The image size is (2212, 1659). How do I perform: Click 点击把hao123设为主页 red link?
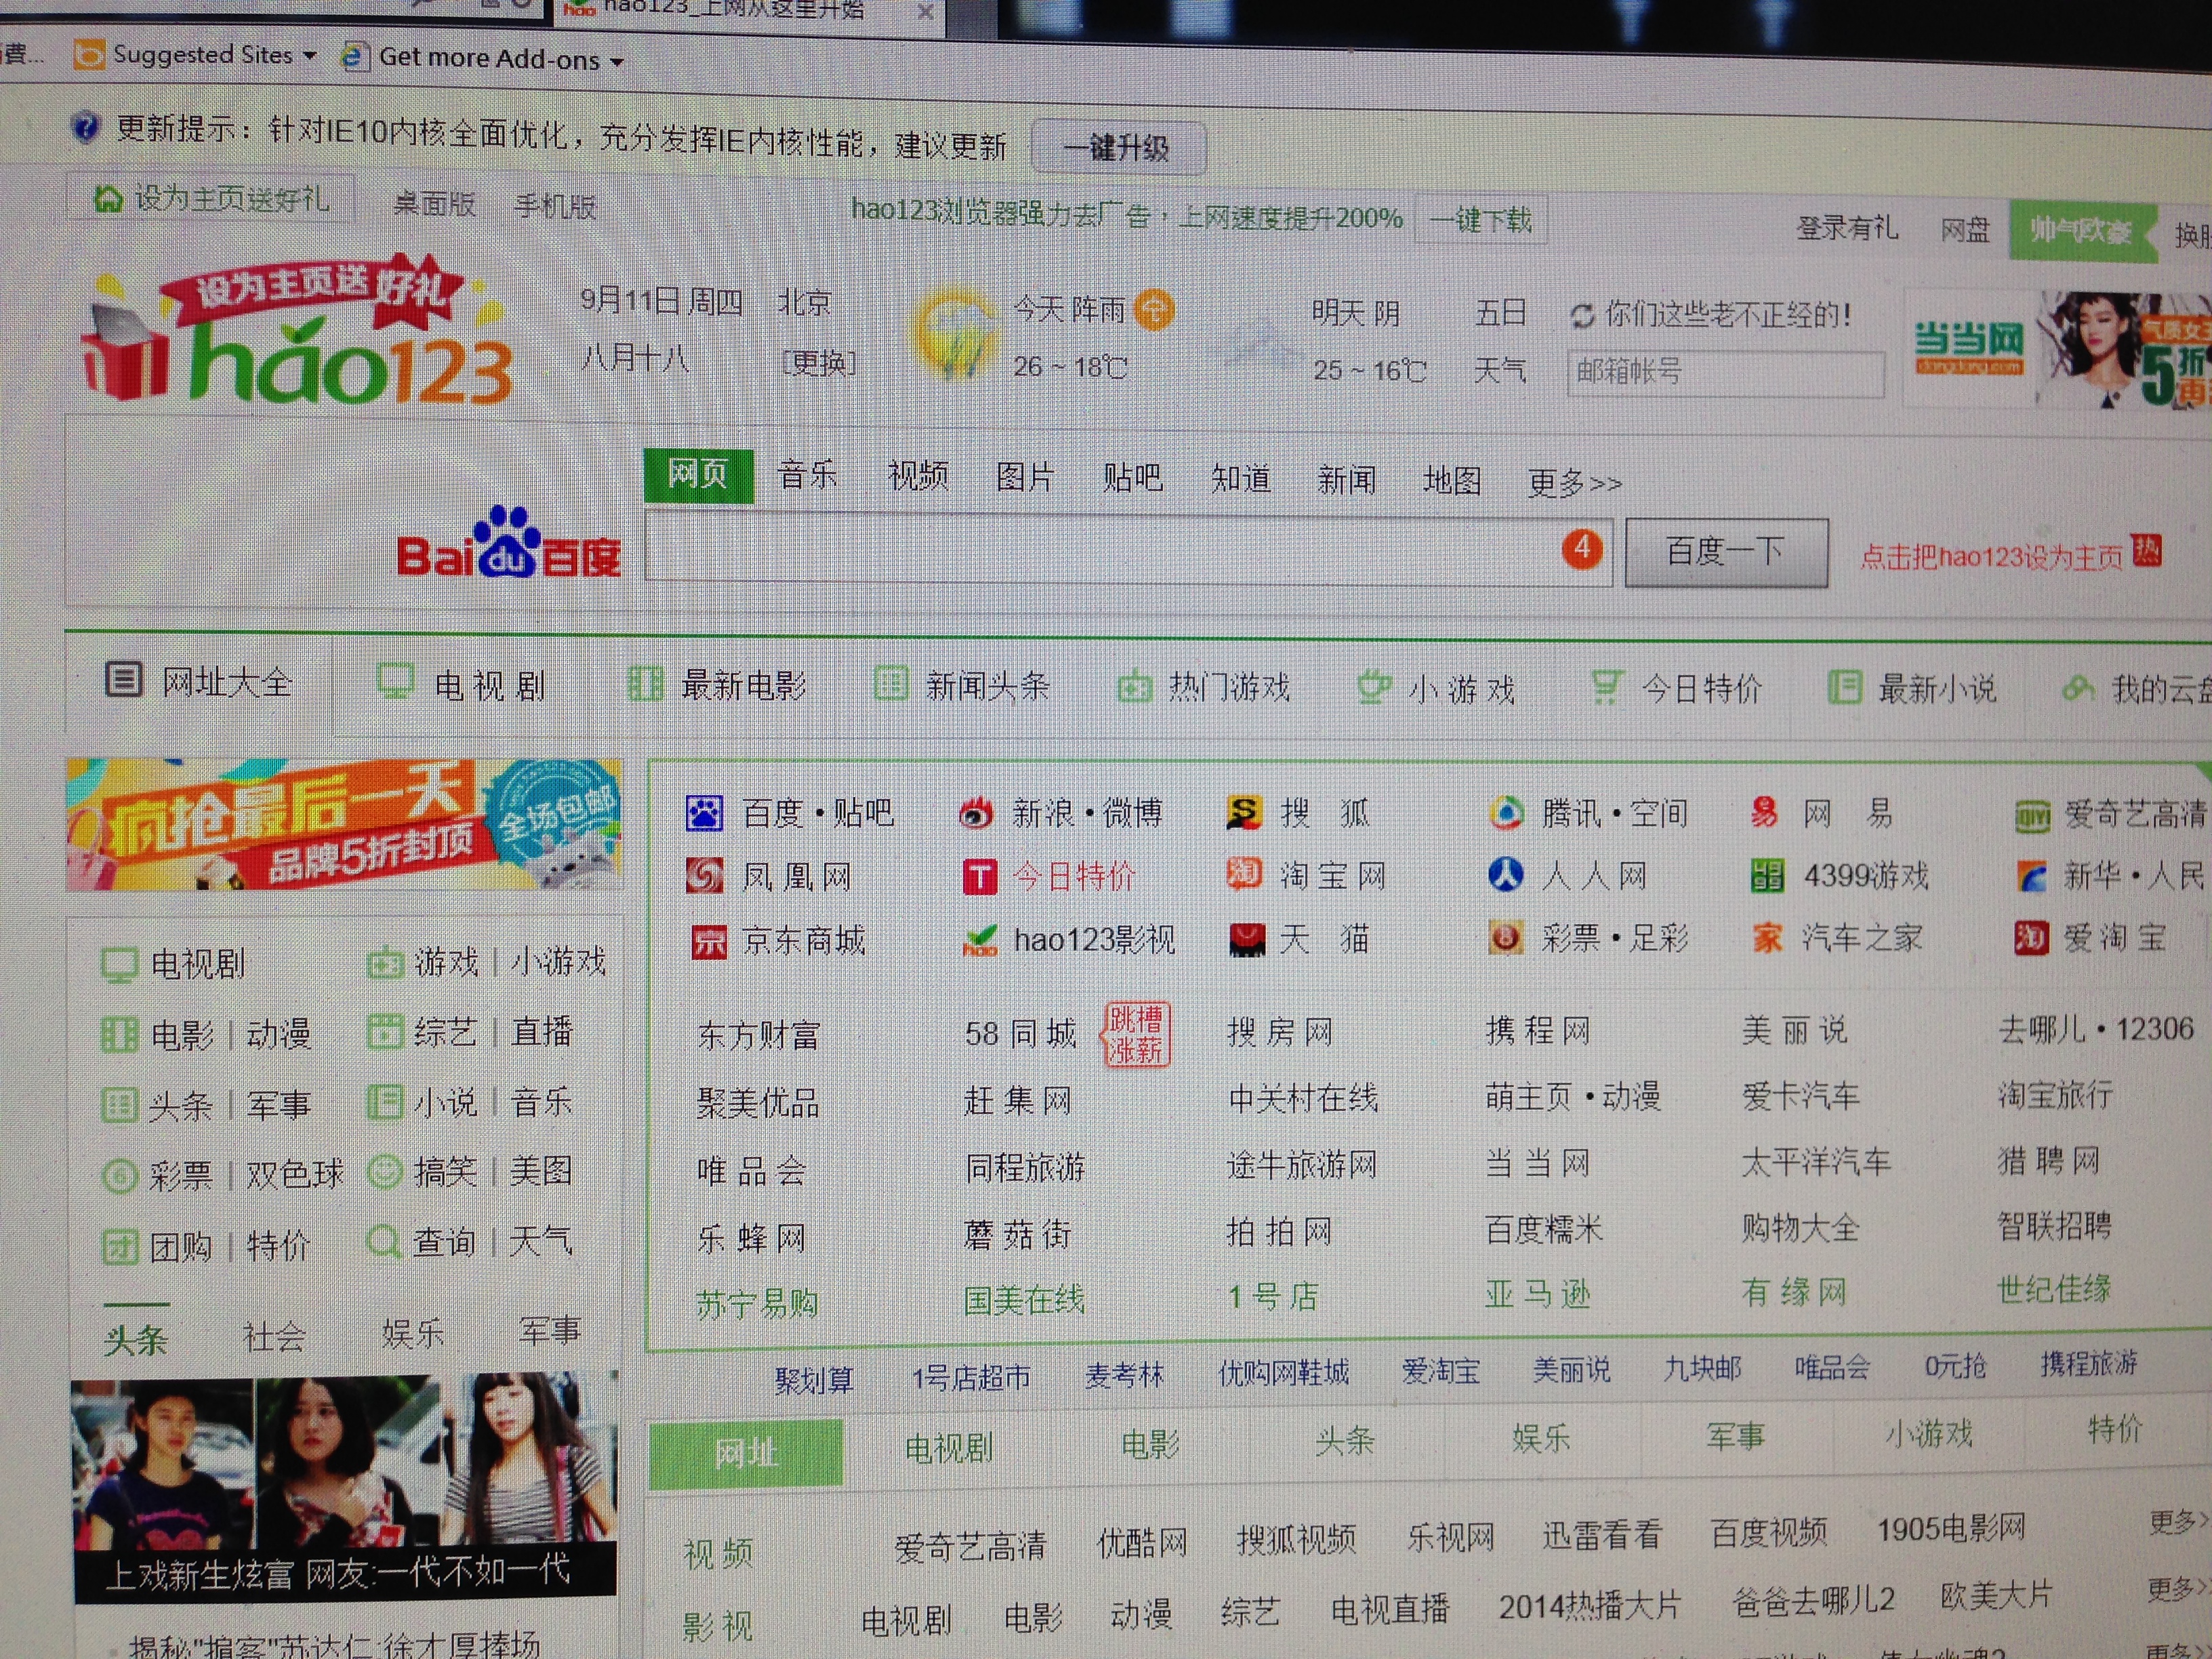pyautogui.click(x=1990, y=557)
